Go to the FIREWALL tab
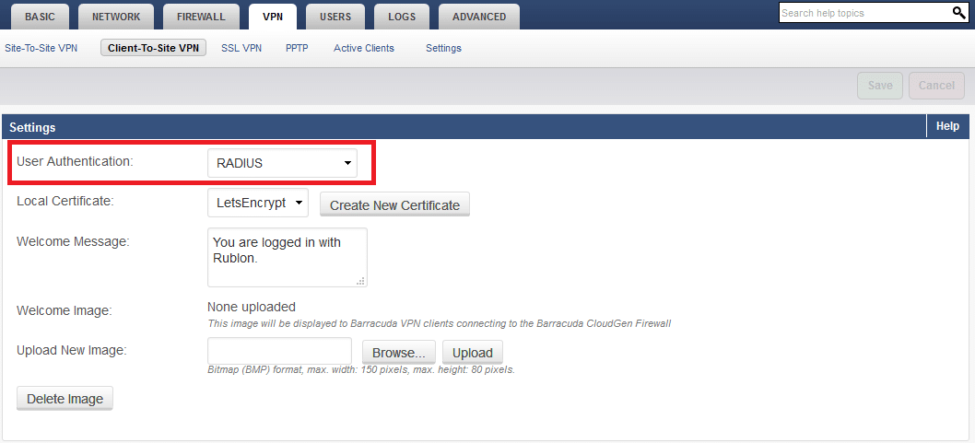 (x=201, y=17)
